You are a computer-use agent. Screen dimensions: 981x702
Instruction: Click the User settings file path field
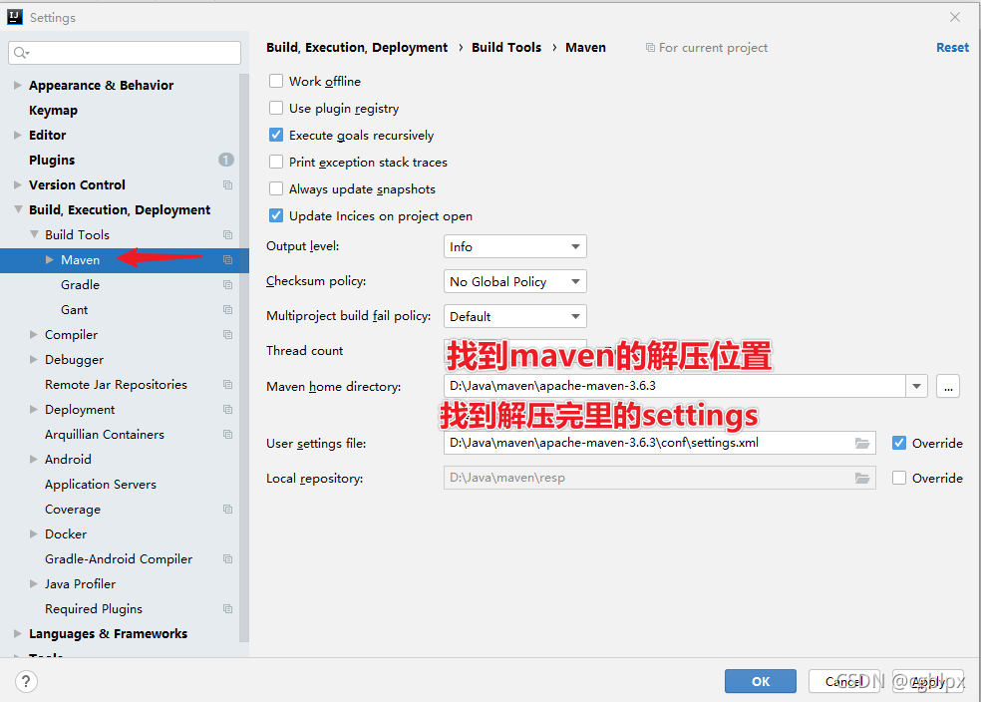tap(659, 443)
